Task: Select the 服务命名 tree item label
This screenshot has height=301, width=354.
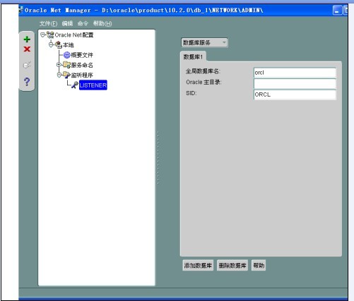Action: [82, 65]
